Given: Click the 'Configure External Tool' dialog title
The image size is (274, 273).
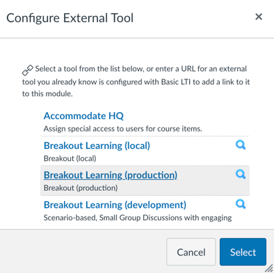Looking at the screenshot, I should coord(70,18).
